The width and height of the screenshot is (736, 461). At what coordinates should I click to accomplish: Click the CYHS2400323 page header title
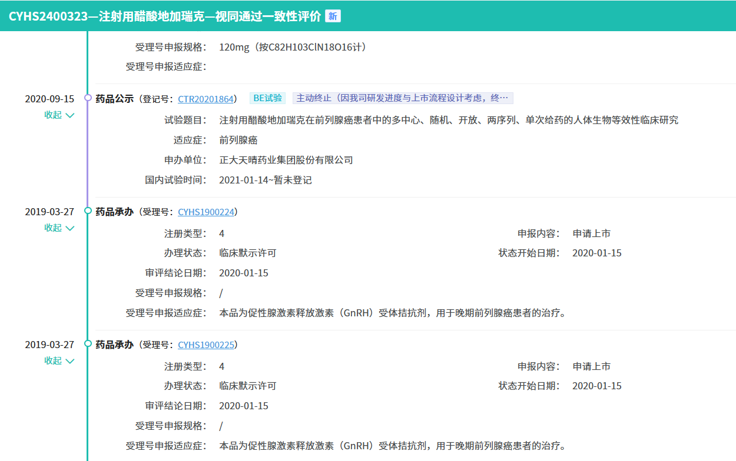(165, 16)
